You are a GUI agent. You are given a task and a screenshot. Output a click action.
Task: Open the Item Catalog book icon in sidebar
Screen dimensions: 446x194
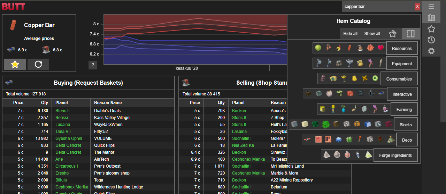coord(431,18)
